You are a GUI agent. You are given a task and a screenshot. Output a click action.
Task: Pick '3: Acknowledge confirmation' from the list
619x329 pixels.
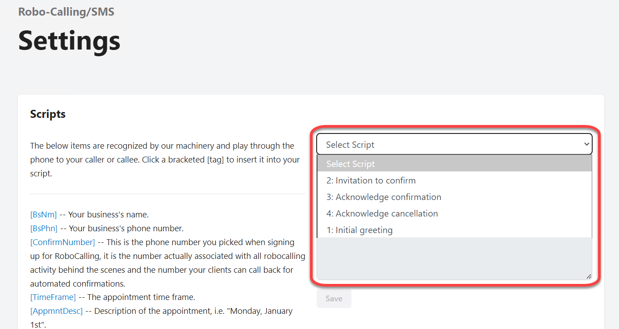(x=384, y=197)
